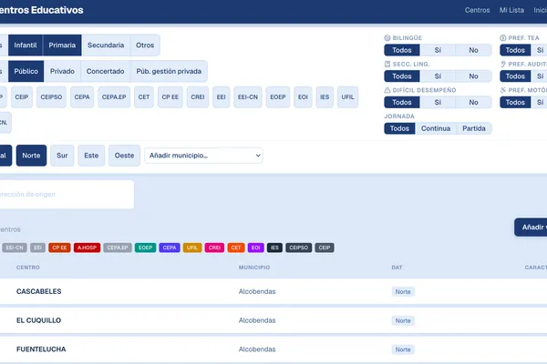Filter by EEI center type

pos(222,97)
